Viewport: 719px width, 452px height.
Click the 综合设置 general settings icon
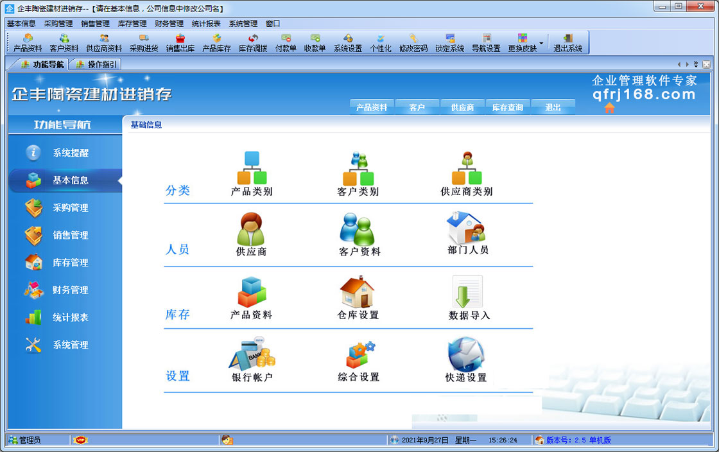358,354
